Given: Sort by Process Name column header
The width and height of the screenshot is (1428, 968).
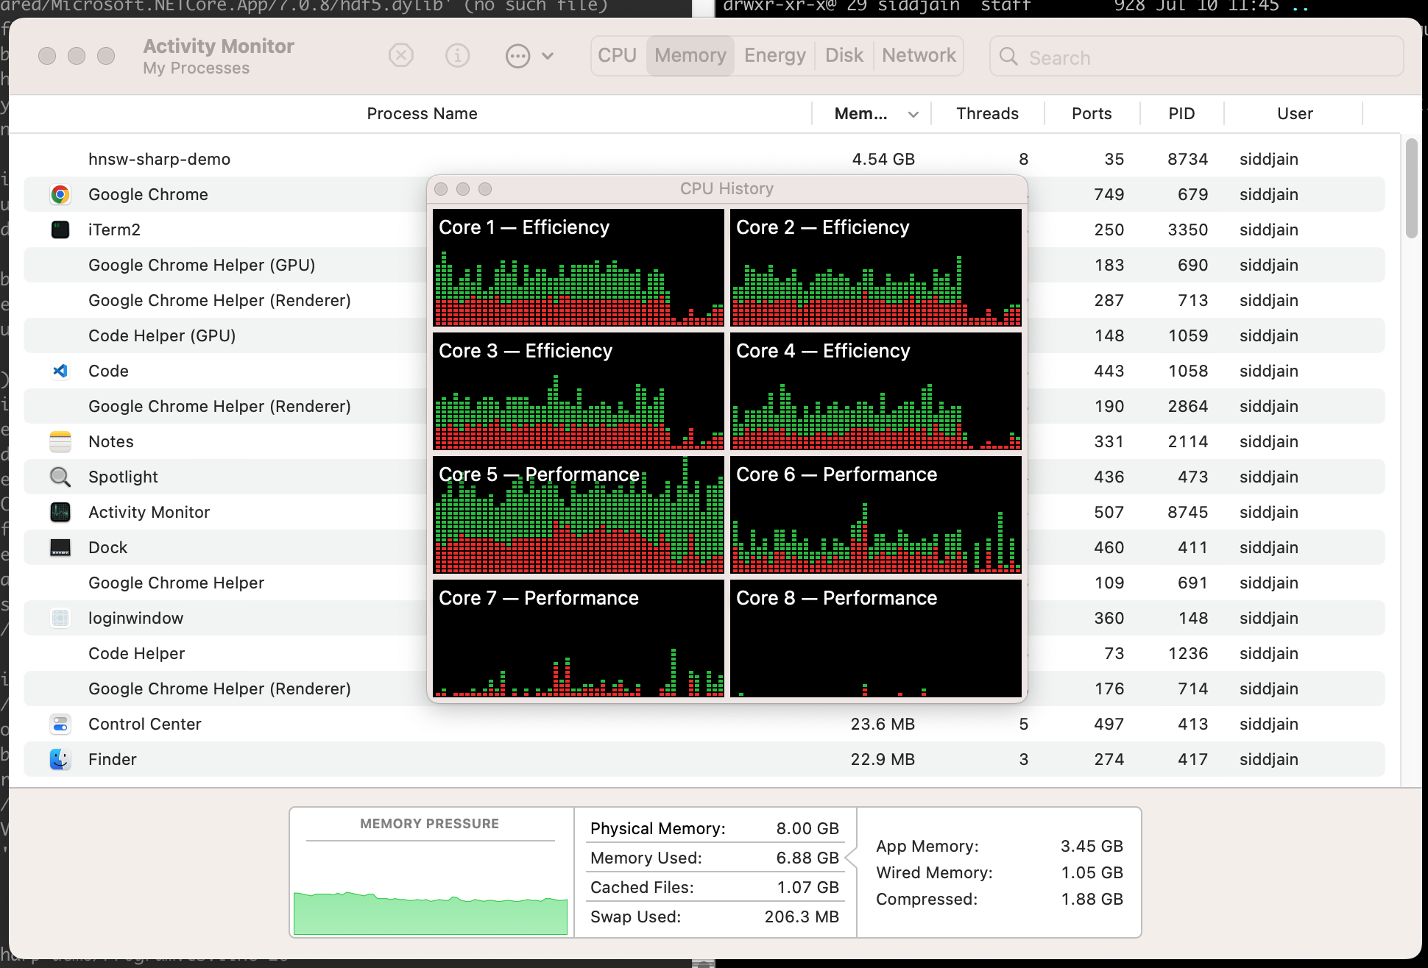Looking at the screenshot, I should click(422, 114).
